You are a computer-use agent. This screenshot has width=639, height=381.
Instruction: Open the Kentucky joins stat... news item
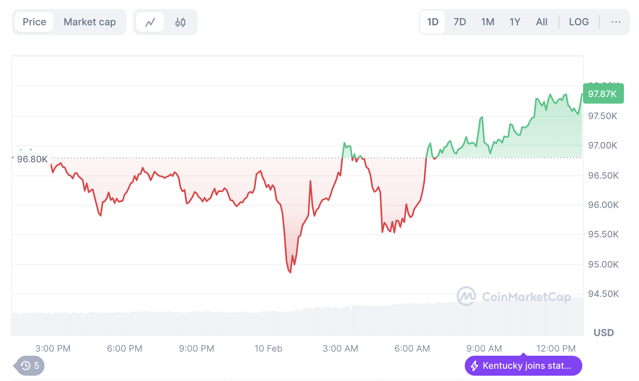pos(527,365)
